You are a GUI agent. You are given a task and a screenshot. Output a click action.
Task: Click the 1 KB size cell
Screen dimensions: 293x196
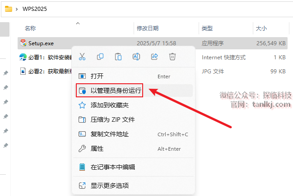tap(280, 57)
